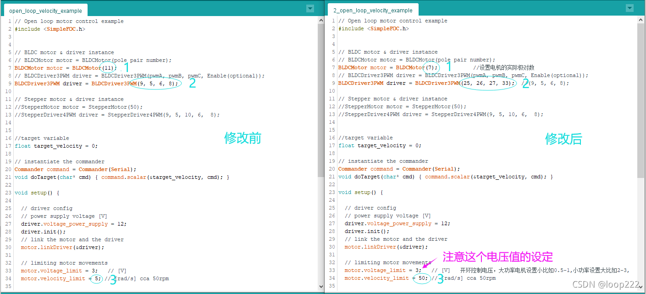Click '//StepperMotor motor = StepperMotor(50);' in the open_loop_velocity_example editor
The image size is (646, 294).
point(79,107)
